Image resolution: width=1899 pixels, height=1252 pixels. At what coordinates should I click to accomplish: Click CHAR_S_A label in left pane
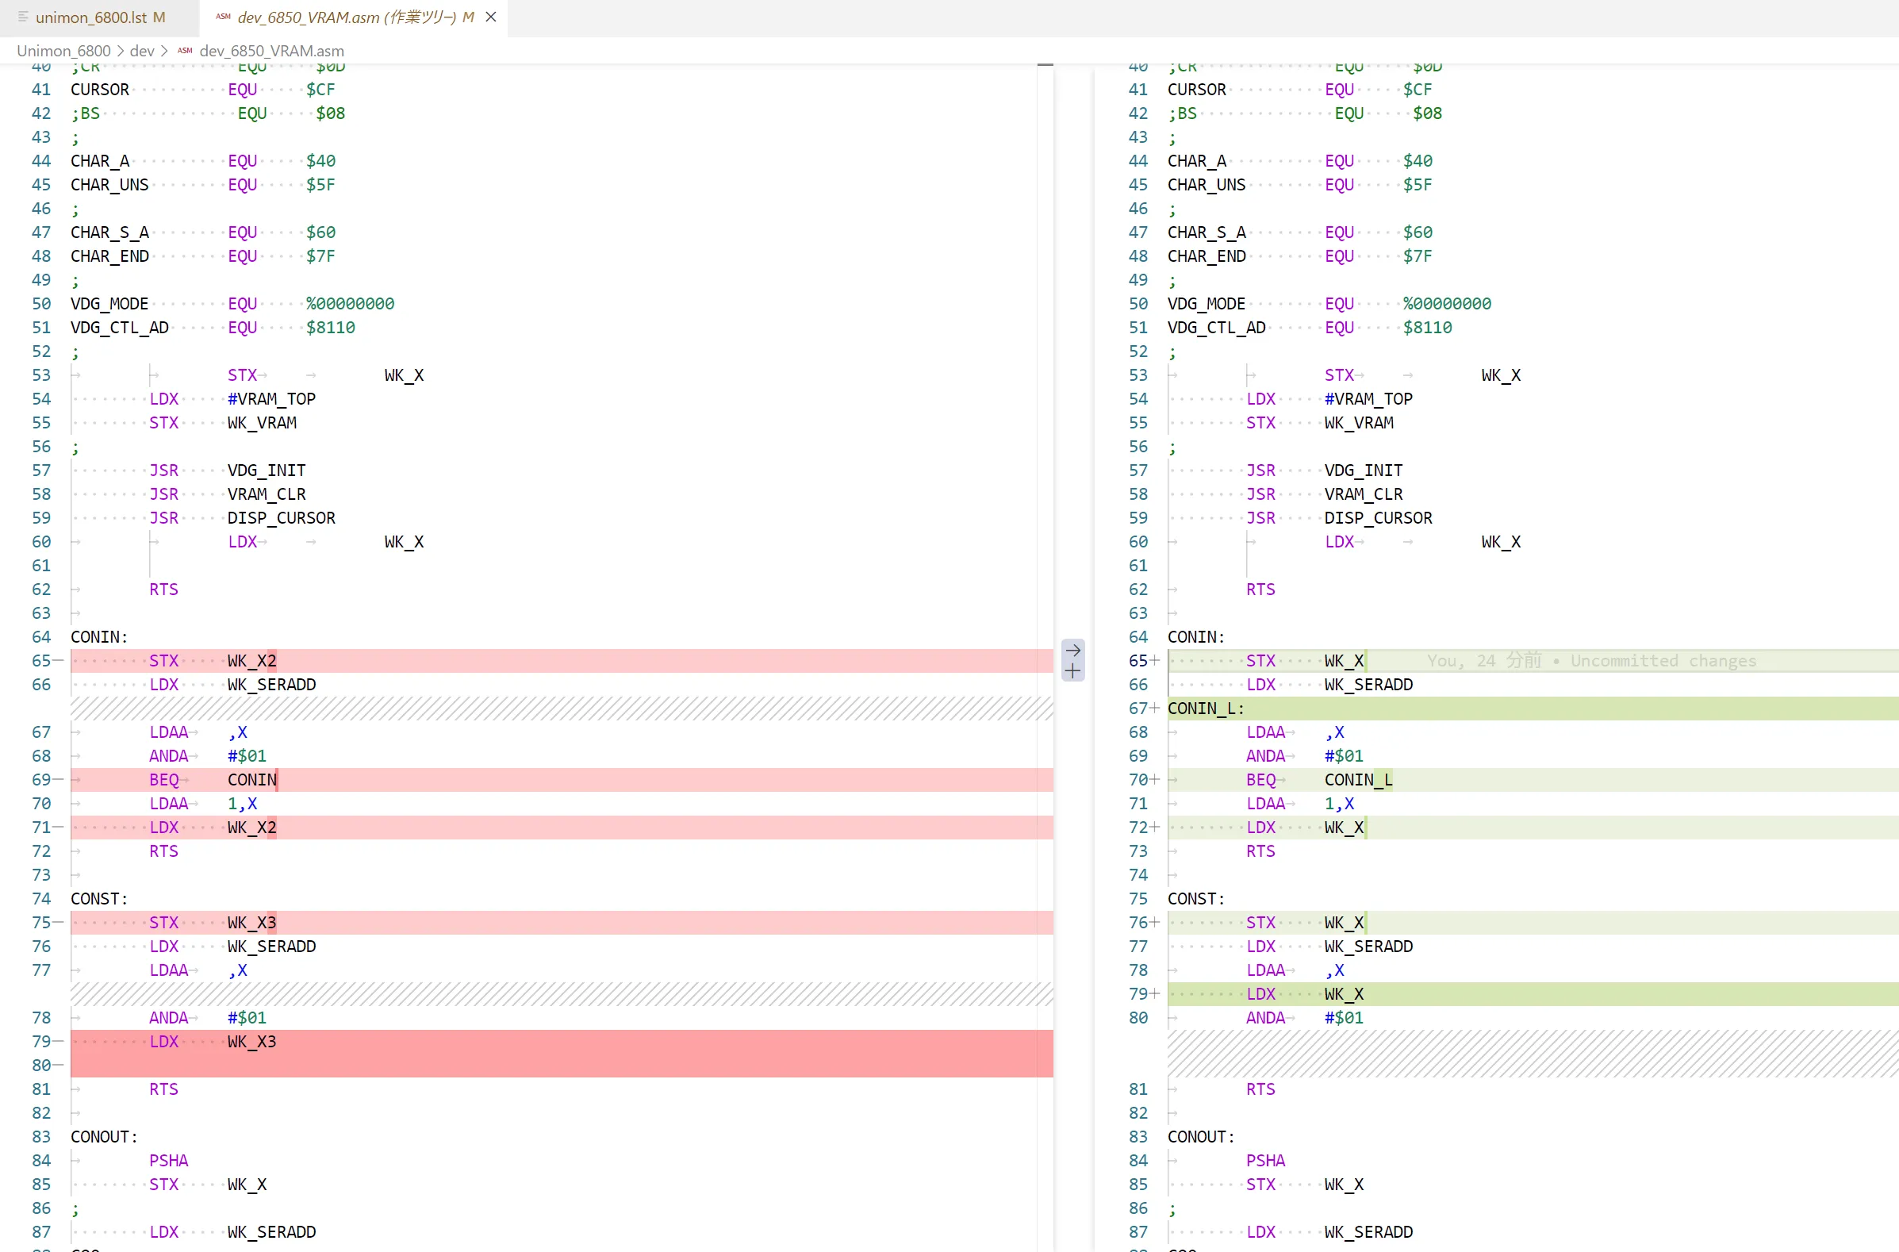(109, 232)
